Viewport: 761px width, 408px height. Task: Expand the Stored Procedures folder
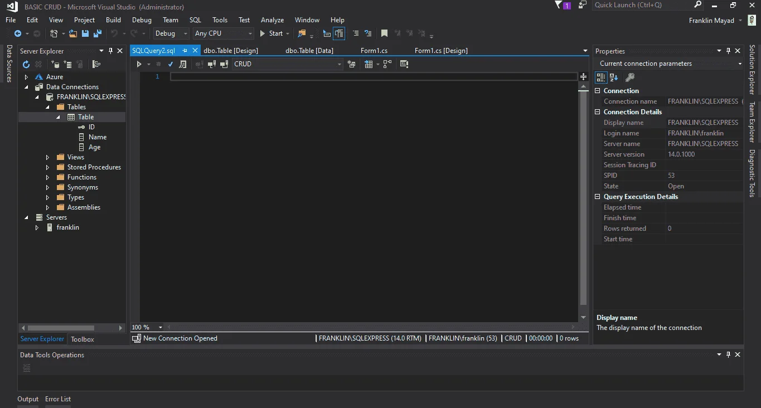pyautogui.click(x=47, y=167)
